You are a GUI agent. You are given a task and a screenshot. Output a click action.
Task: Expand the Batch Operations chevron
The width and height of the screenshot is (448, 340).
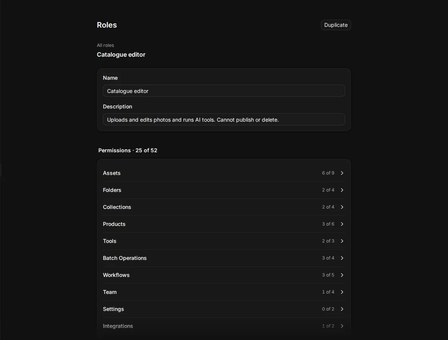tap(342, 258)
